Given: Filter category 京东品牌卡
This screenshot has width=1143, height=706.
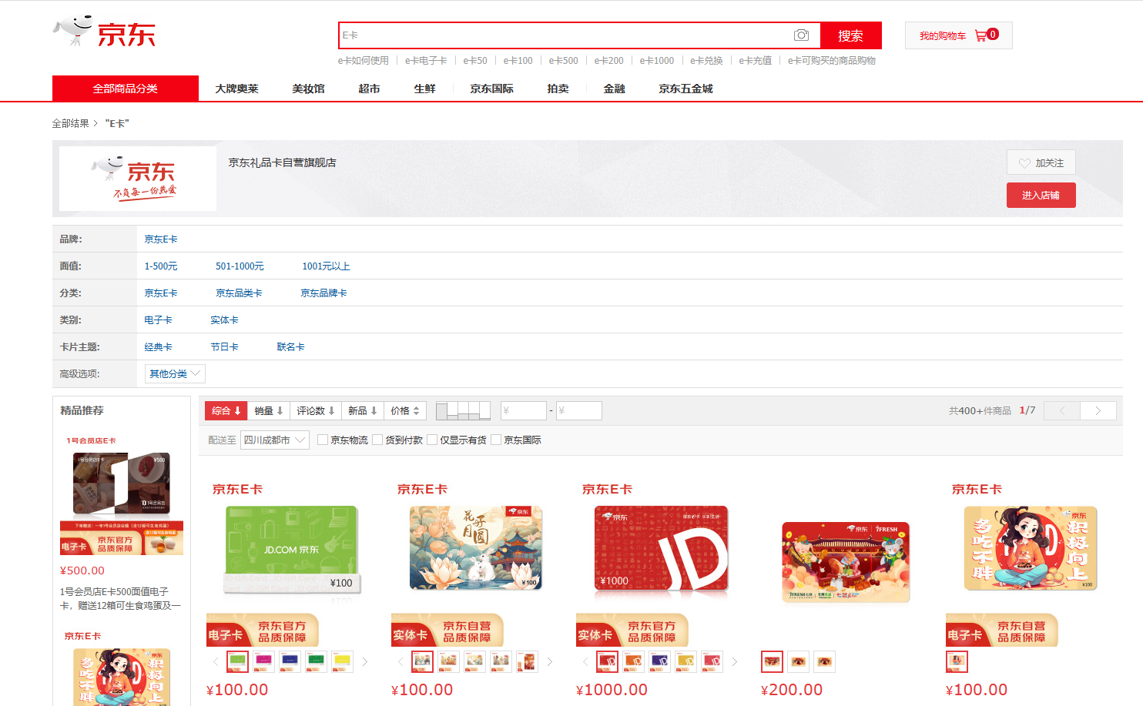Looking at the screenshot, I should [x=323, y=293].
